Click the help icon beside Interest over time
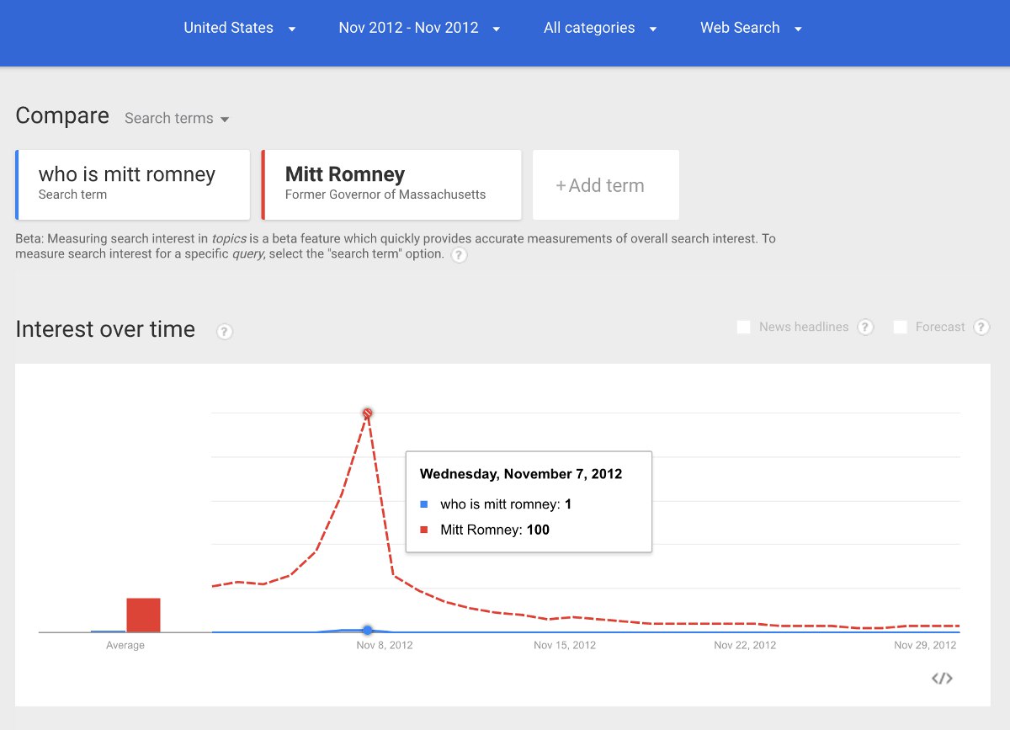The image size is (1010, 730). point(225,332)
